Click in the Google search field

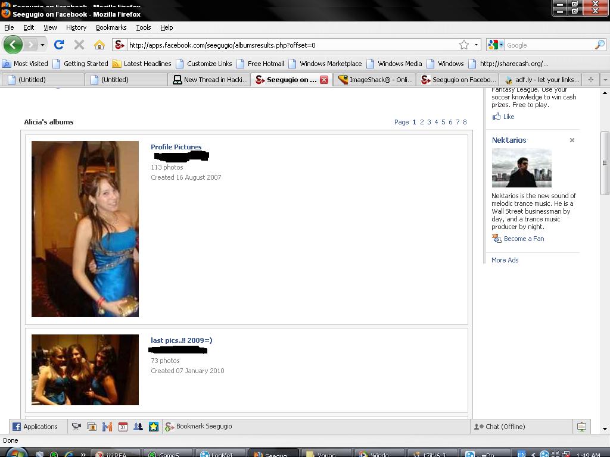click(x=548, y=45)
